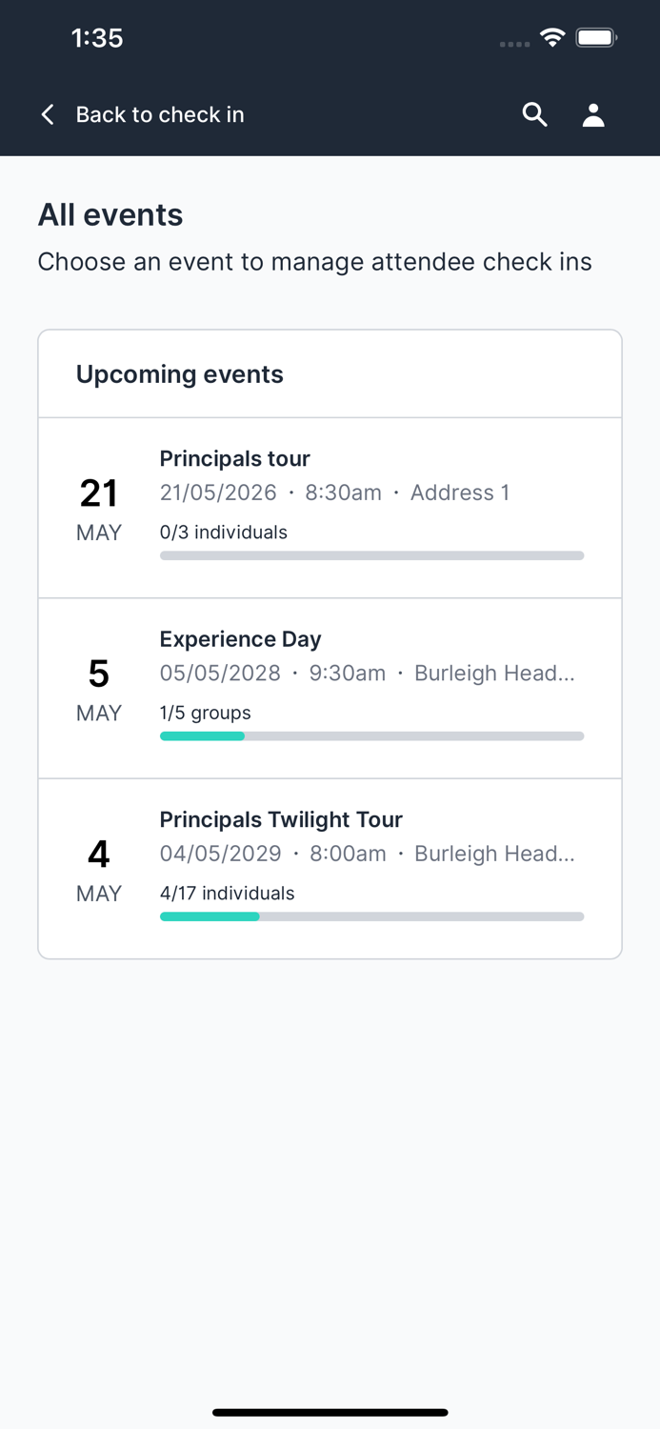Tap the cellular signal dots icon
This screenshot has height=1429, width=660.
click(514, 44)
